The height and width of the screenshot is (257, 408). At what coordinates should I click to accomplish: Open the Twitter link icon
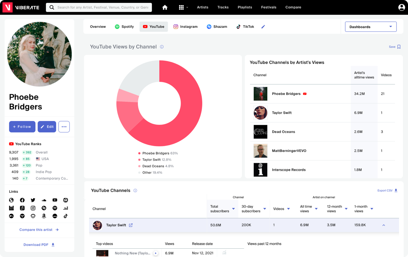[x=33, y=200]
